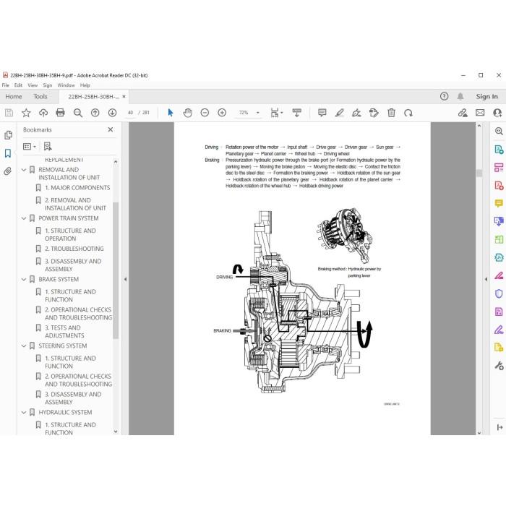
Task: Open More Tools wrench icon
Action: (x=499, y=366)
